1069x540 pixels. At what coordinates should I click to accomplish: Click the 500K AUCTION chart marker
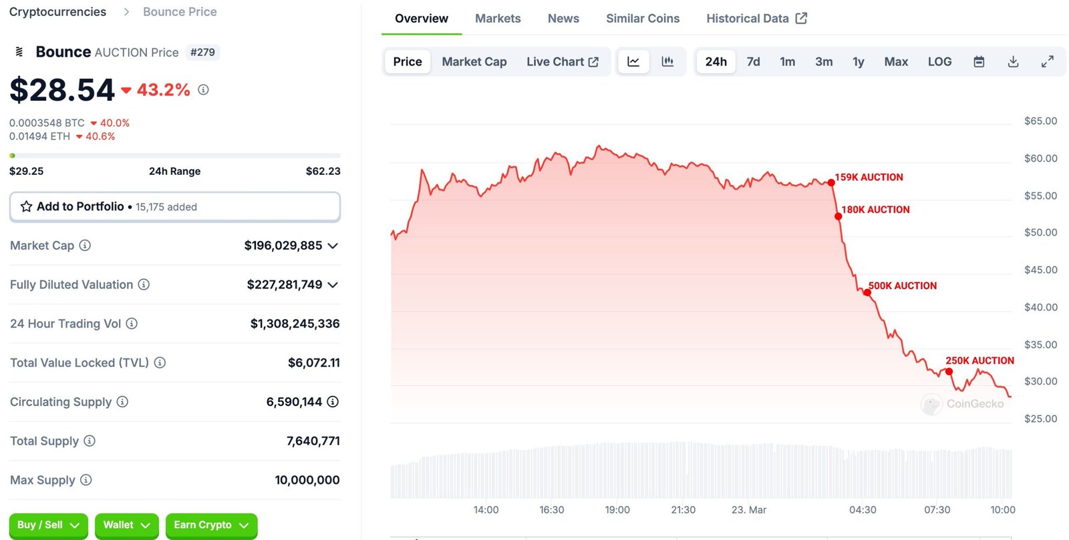[x=867, y=292]
